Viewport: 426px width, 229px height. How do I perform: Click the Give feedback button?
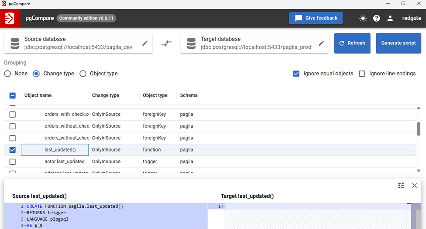coord(316,18)
